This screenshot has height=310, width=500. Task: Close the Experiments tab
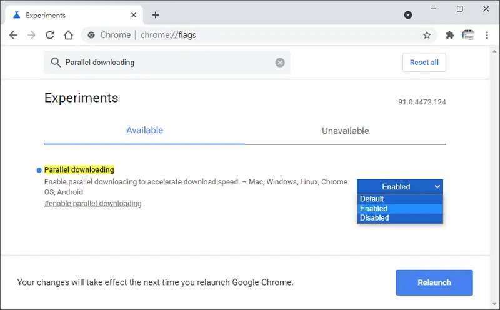pyautogui.click(x=134, y=15)
